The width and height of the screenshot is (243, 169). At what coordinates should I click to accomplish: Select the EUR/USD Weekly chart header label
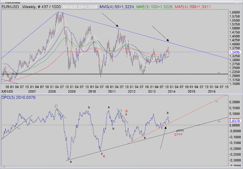pos(31,7)
